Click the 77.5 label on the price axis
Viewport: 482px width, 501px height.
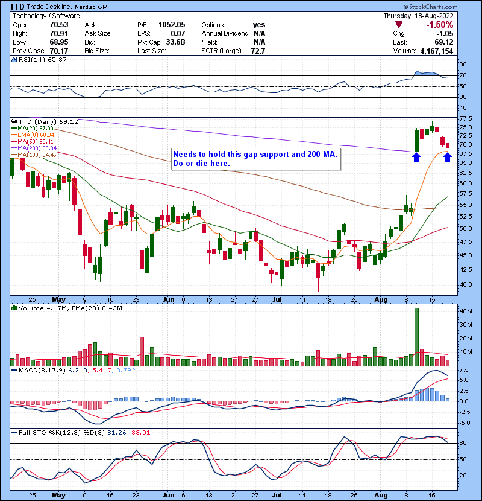tap(466, 118)
